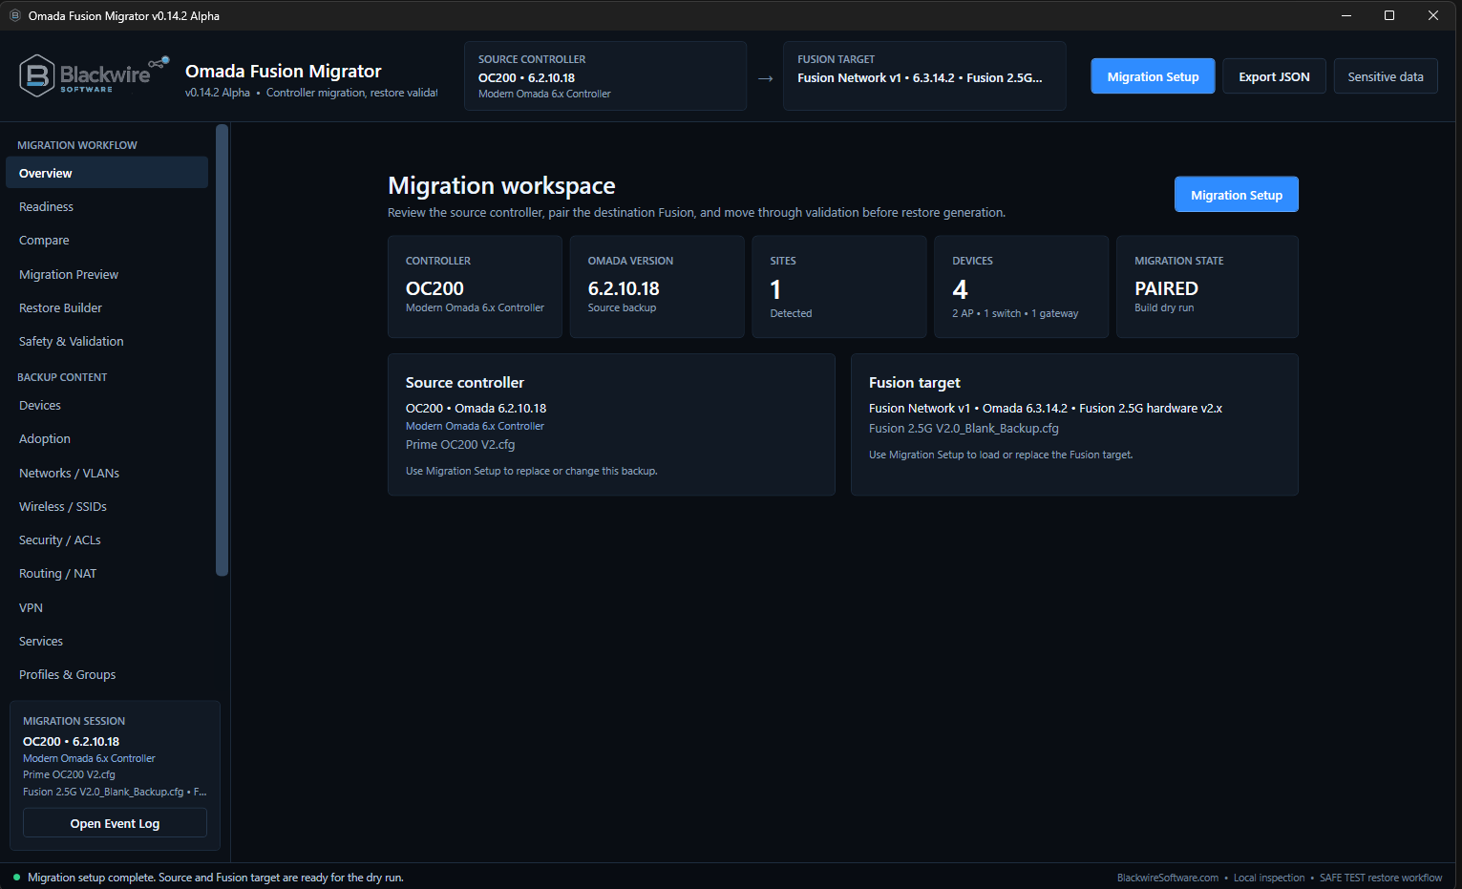Screen dimensions: 1462x889
Task: Open Devices under Backup Content
Action: (x=107, y=405)
